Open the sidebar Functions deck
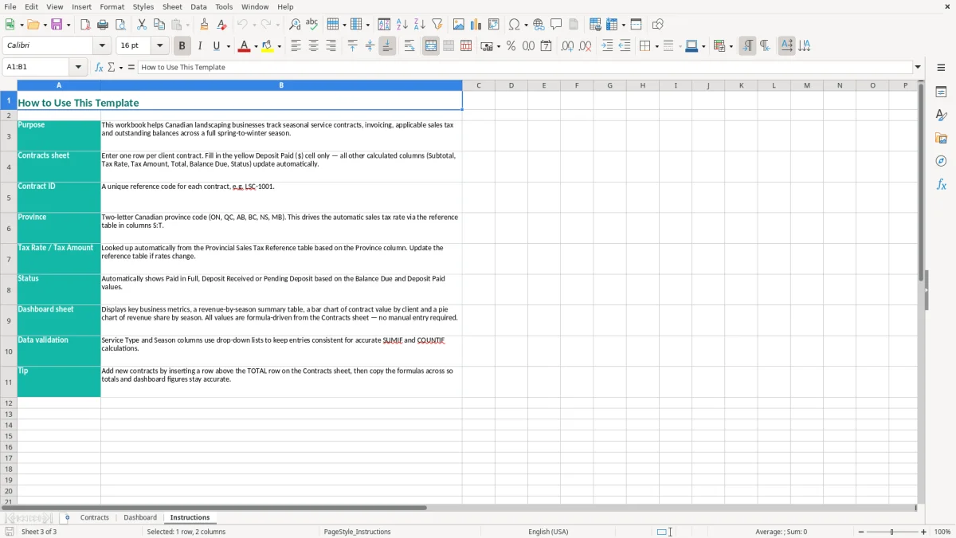Image resolution: width=956 pixels, height=538 pixels. [941, 184]
